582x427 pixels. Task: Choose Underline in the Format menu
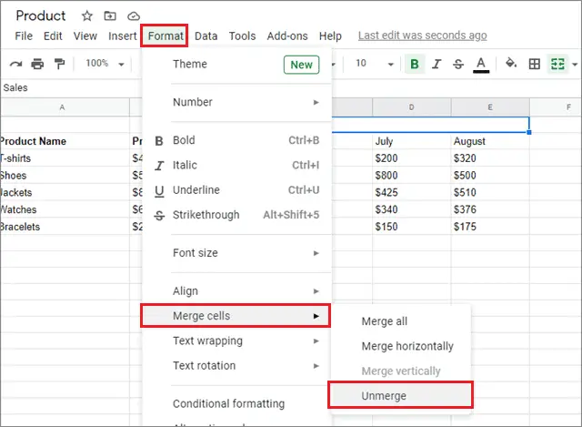tap(236, 190)
